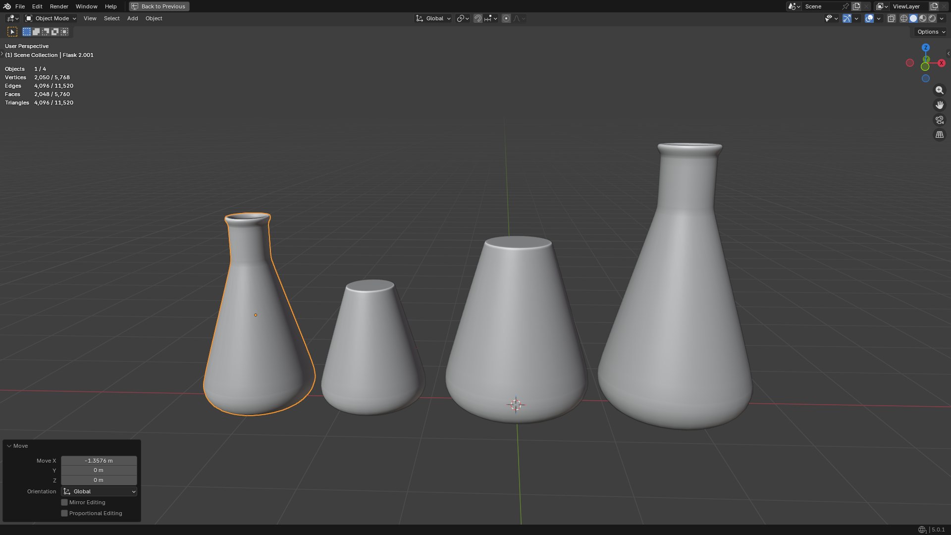Choose Subtract from selection mode icon
Viewport: 951px width, 535px height.
click(46, 32)
